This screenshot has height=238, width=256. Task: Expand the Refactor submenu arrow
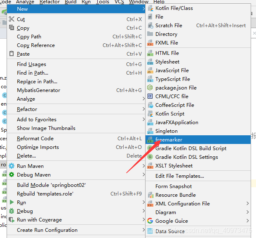click(143, 109)
